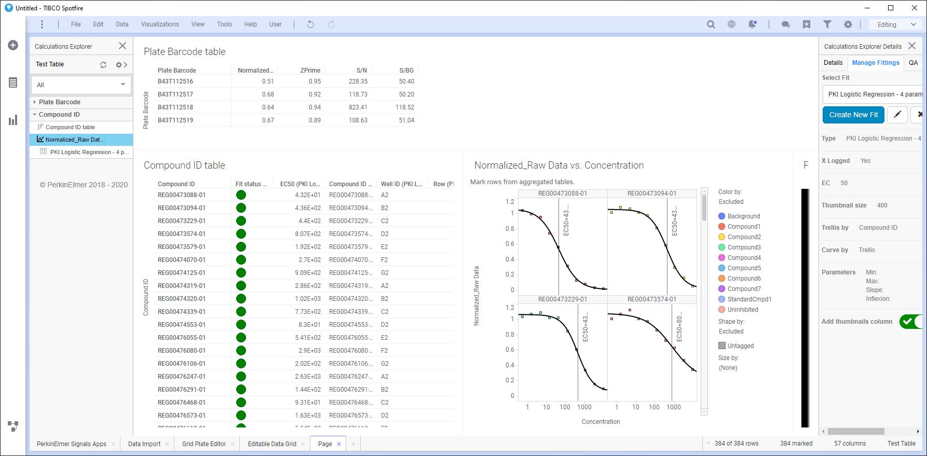Add a new page with plus icon

tap(353, 444)
